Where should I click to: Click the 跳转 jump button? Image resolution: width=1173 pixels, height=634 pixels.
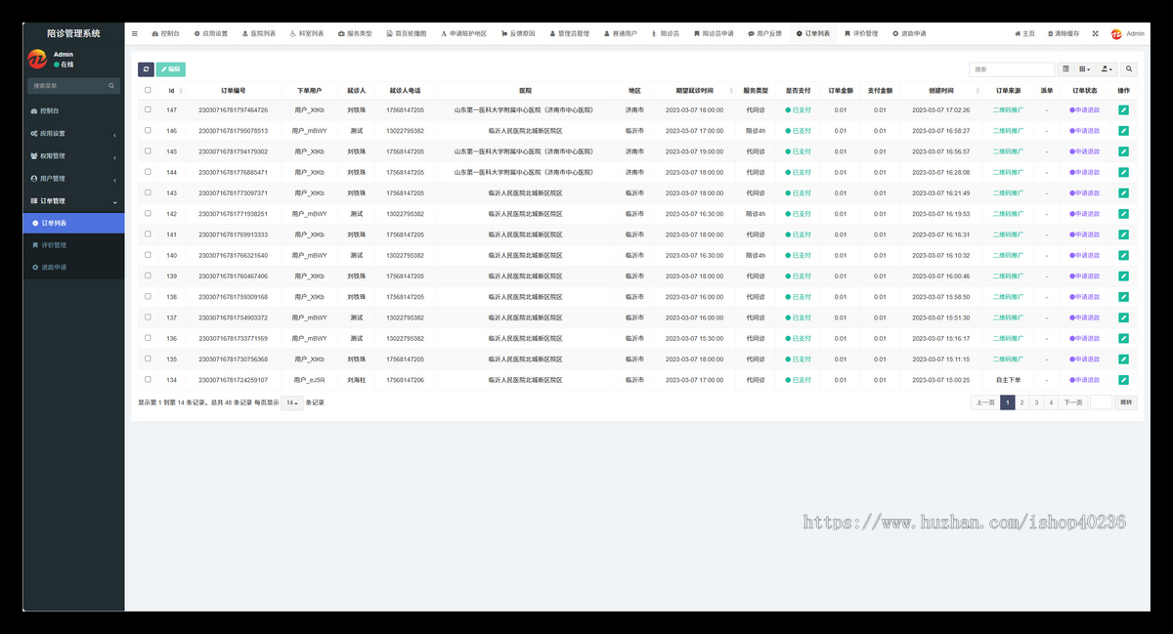[1126, 402]
